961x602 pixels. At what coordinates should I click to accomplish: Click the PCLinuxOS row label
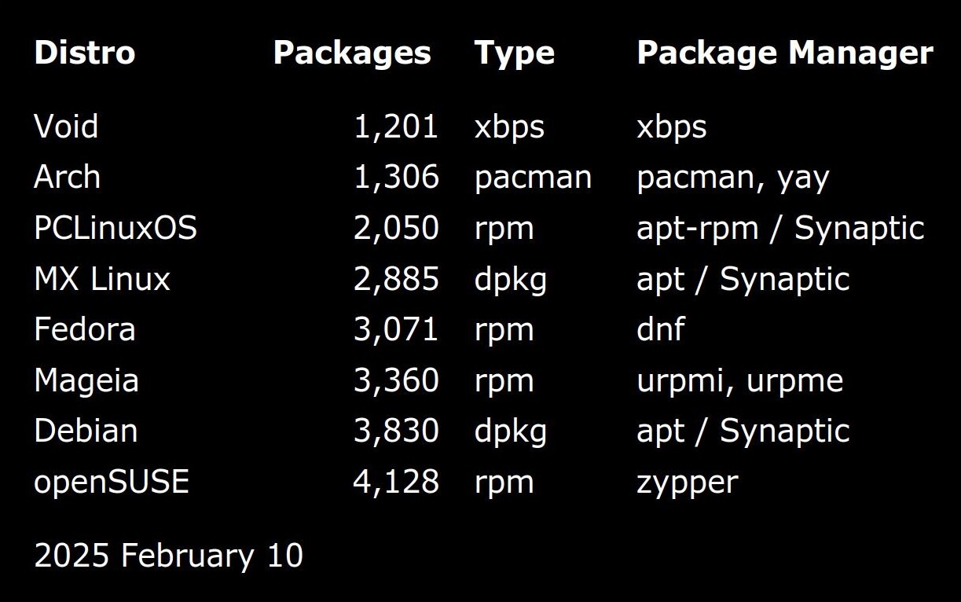pos(116,228)
